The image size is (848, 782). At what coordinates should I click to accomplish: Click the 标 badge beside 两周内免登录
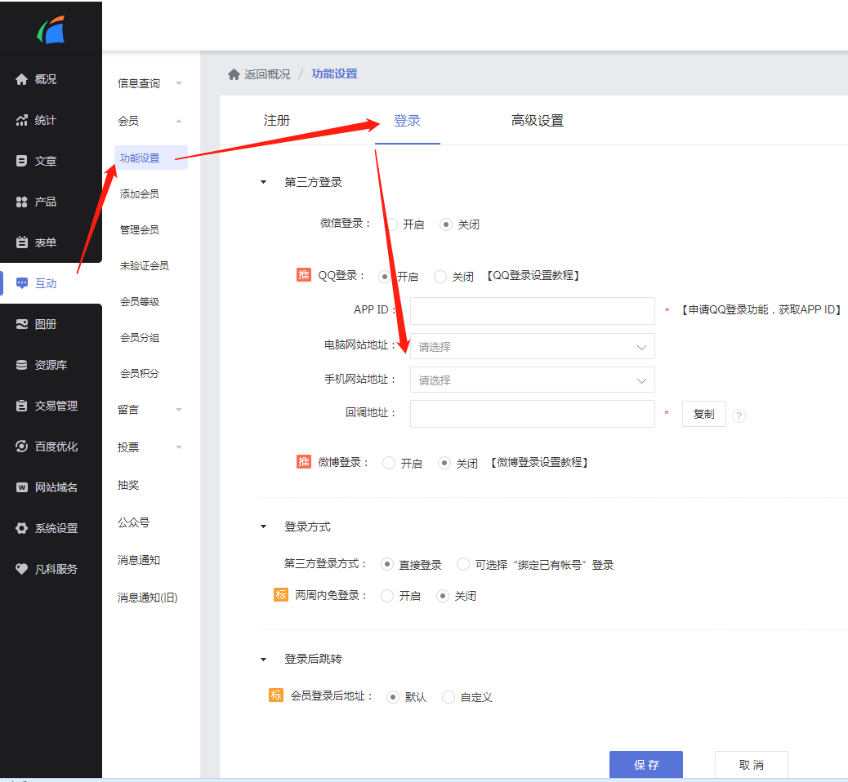[281, 595]
